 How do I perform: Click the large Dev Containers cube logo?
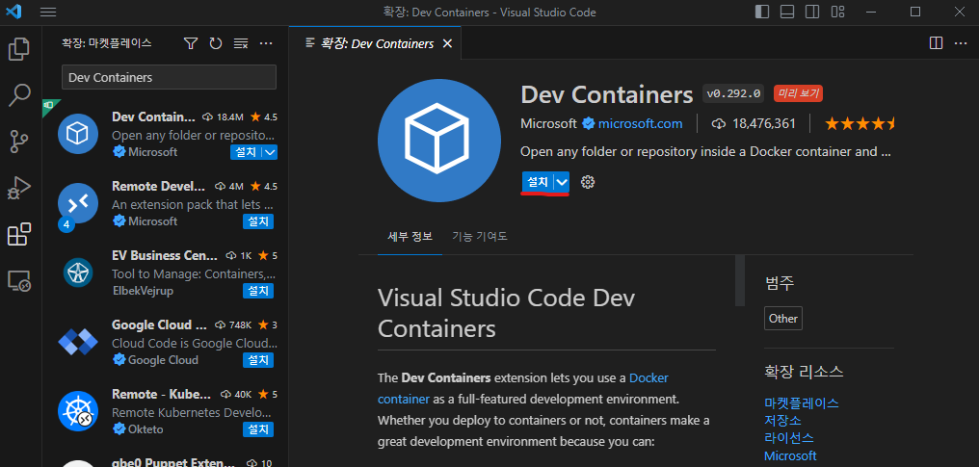point(439,141)
